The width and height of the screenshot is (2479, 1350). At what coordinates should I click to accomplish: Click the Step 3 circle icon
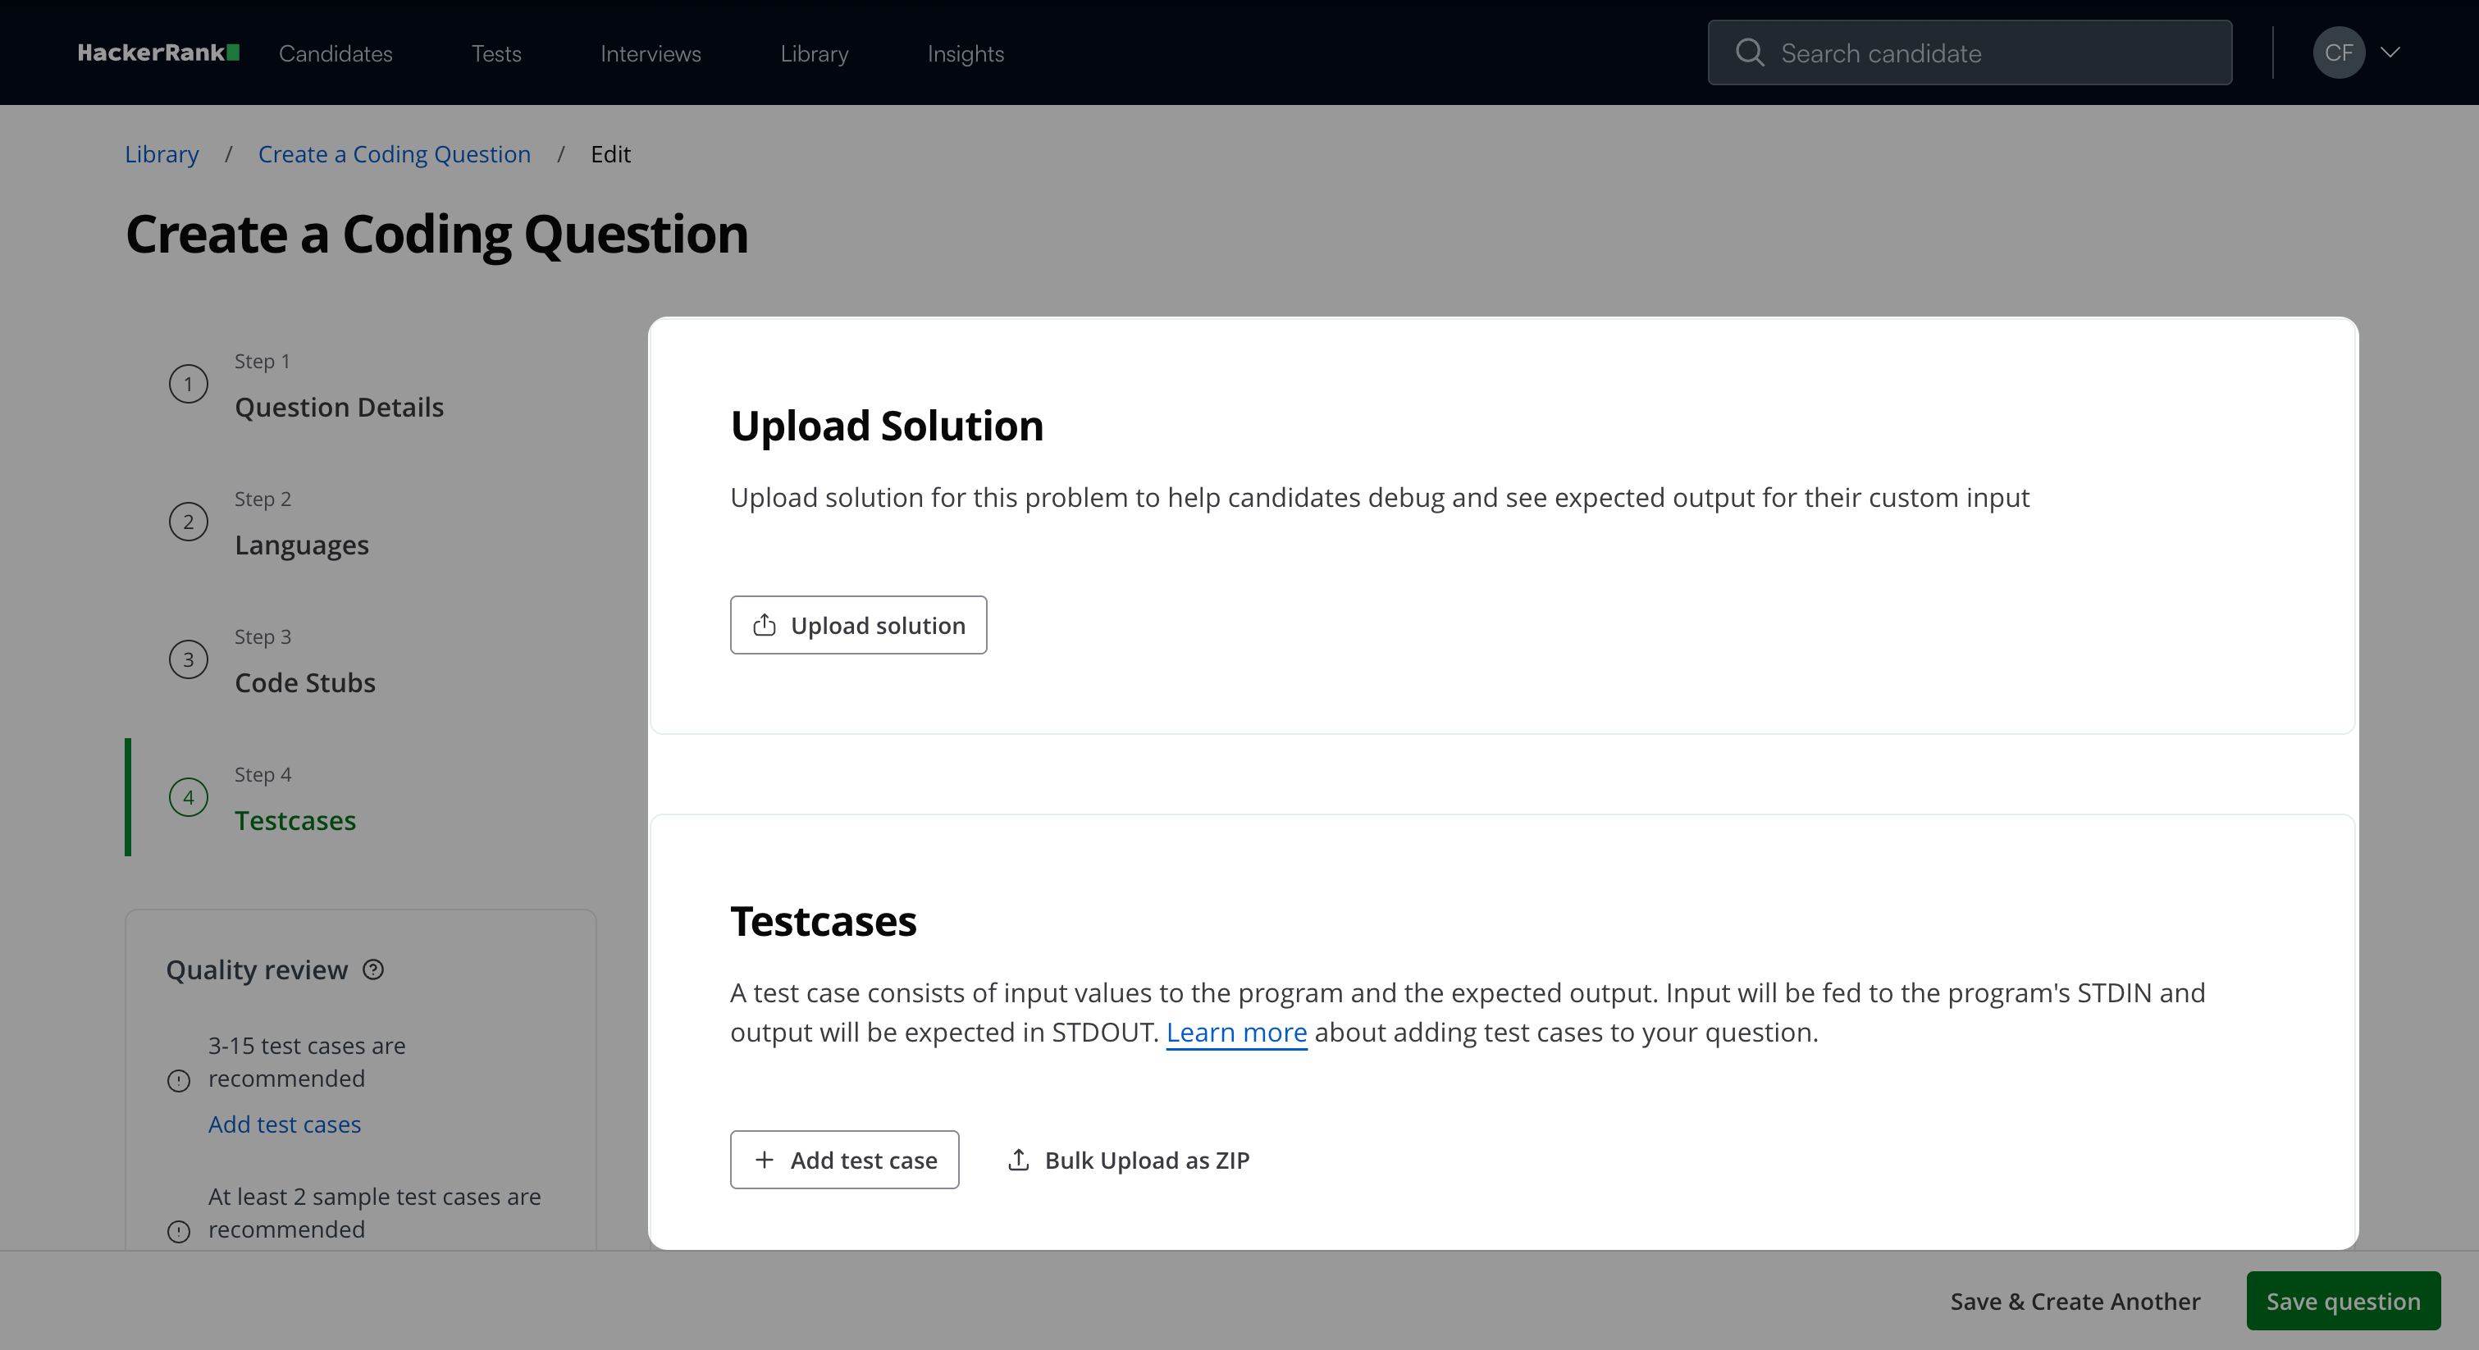point(189,659)
